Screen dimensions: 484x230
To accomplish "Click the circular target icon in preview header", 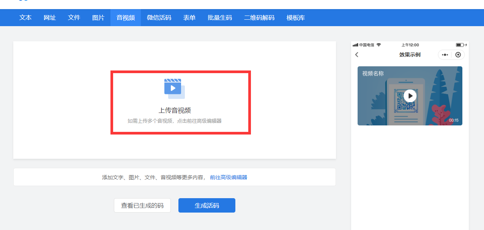I will coord(458,55).
